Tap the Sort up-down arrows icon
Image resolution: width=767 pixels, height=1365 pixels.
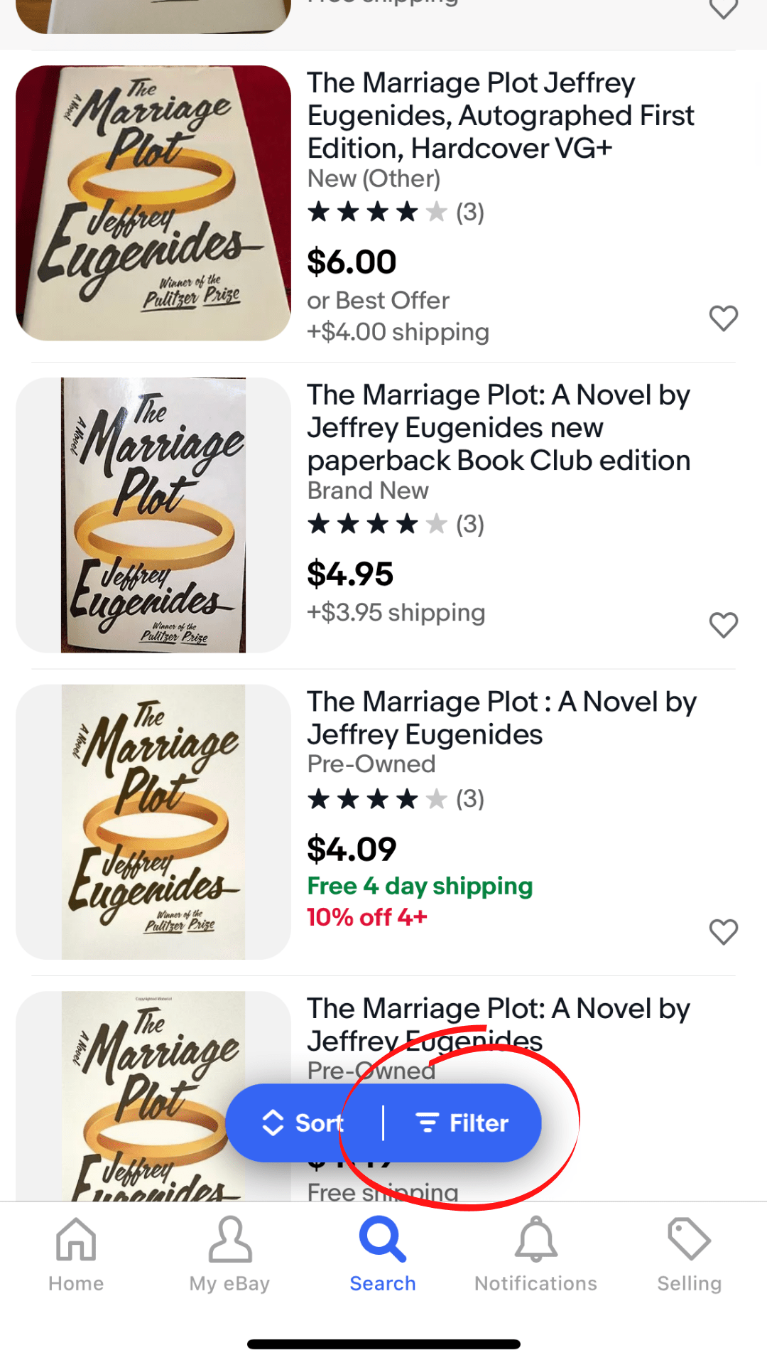[x=273, y=1122]
